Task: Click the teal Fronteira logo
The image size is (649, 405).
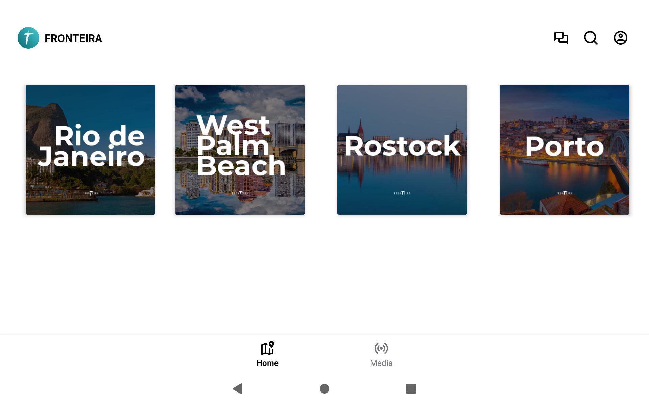Action: [28, 38]
